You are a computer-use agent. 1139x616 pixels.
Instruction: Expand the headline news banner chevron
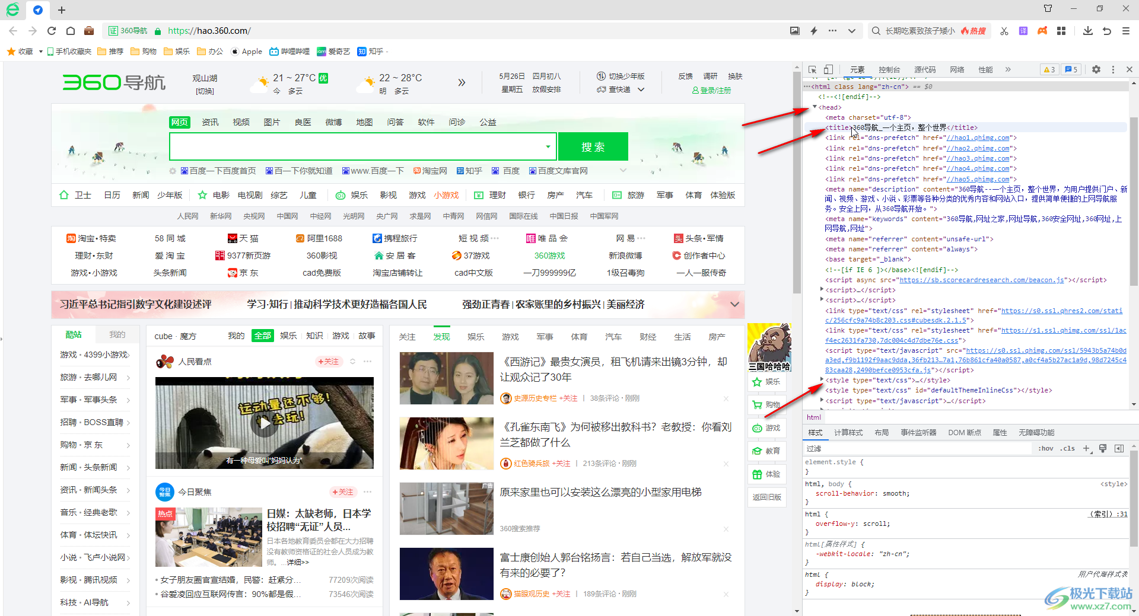(734, 304)
